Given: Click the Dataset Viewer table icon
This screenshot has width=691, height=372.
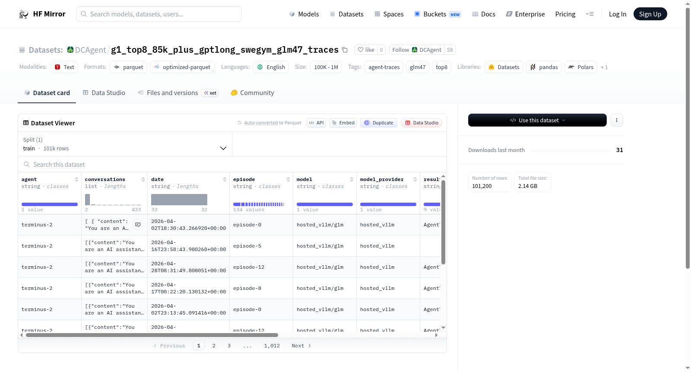Looking at the screenshot, I should tap(26, 123).
